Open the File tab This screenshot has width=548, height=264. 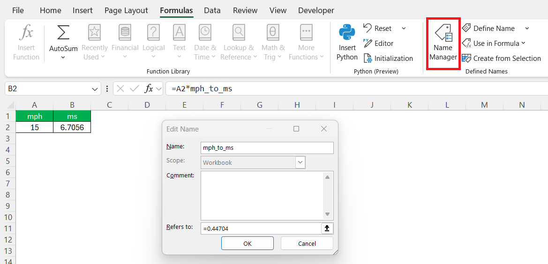pos(18,10)
